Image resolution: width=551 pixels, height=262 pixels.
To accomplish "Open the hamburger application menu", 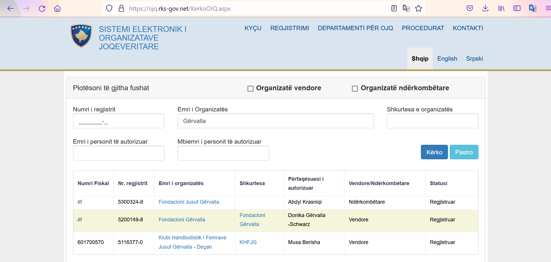I will pyautogui.click(x=548, y=8).
